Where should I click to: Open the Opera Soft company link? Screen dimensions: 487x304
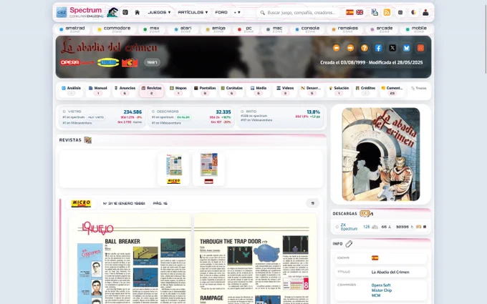pyautogui.click(x=381, y=285)
